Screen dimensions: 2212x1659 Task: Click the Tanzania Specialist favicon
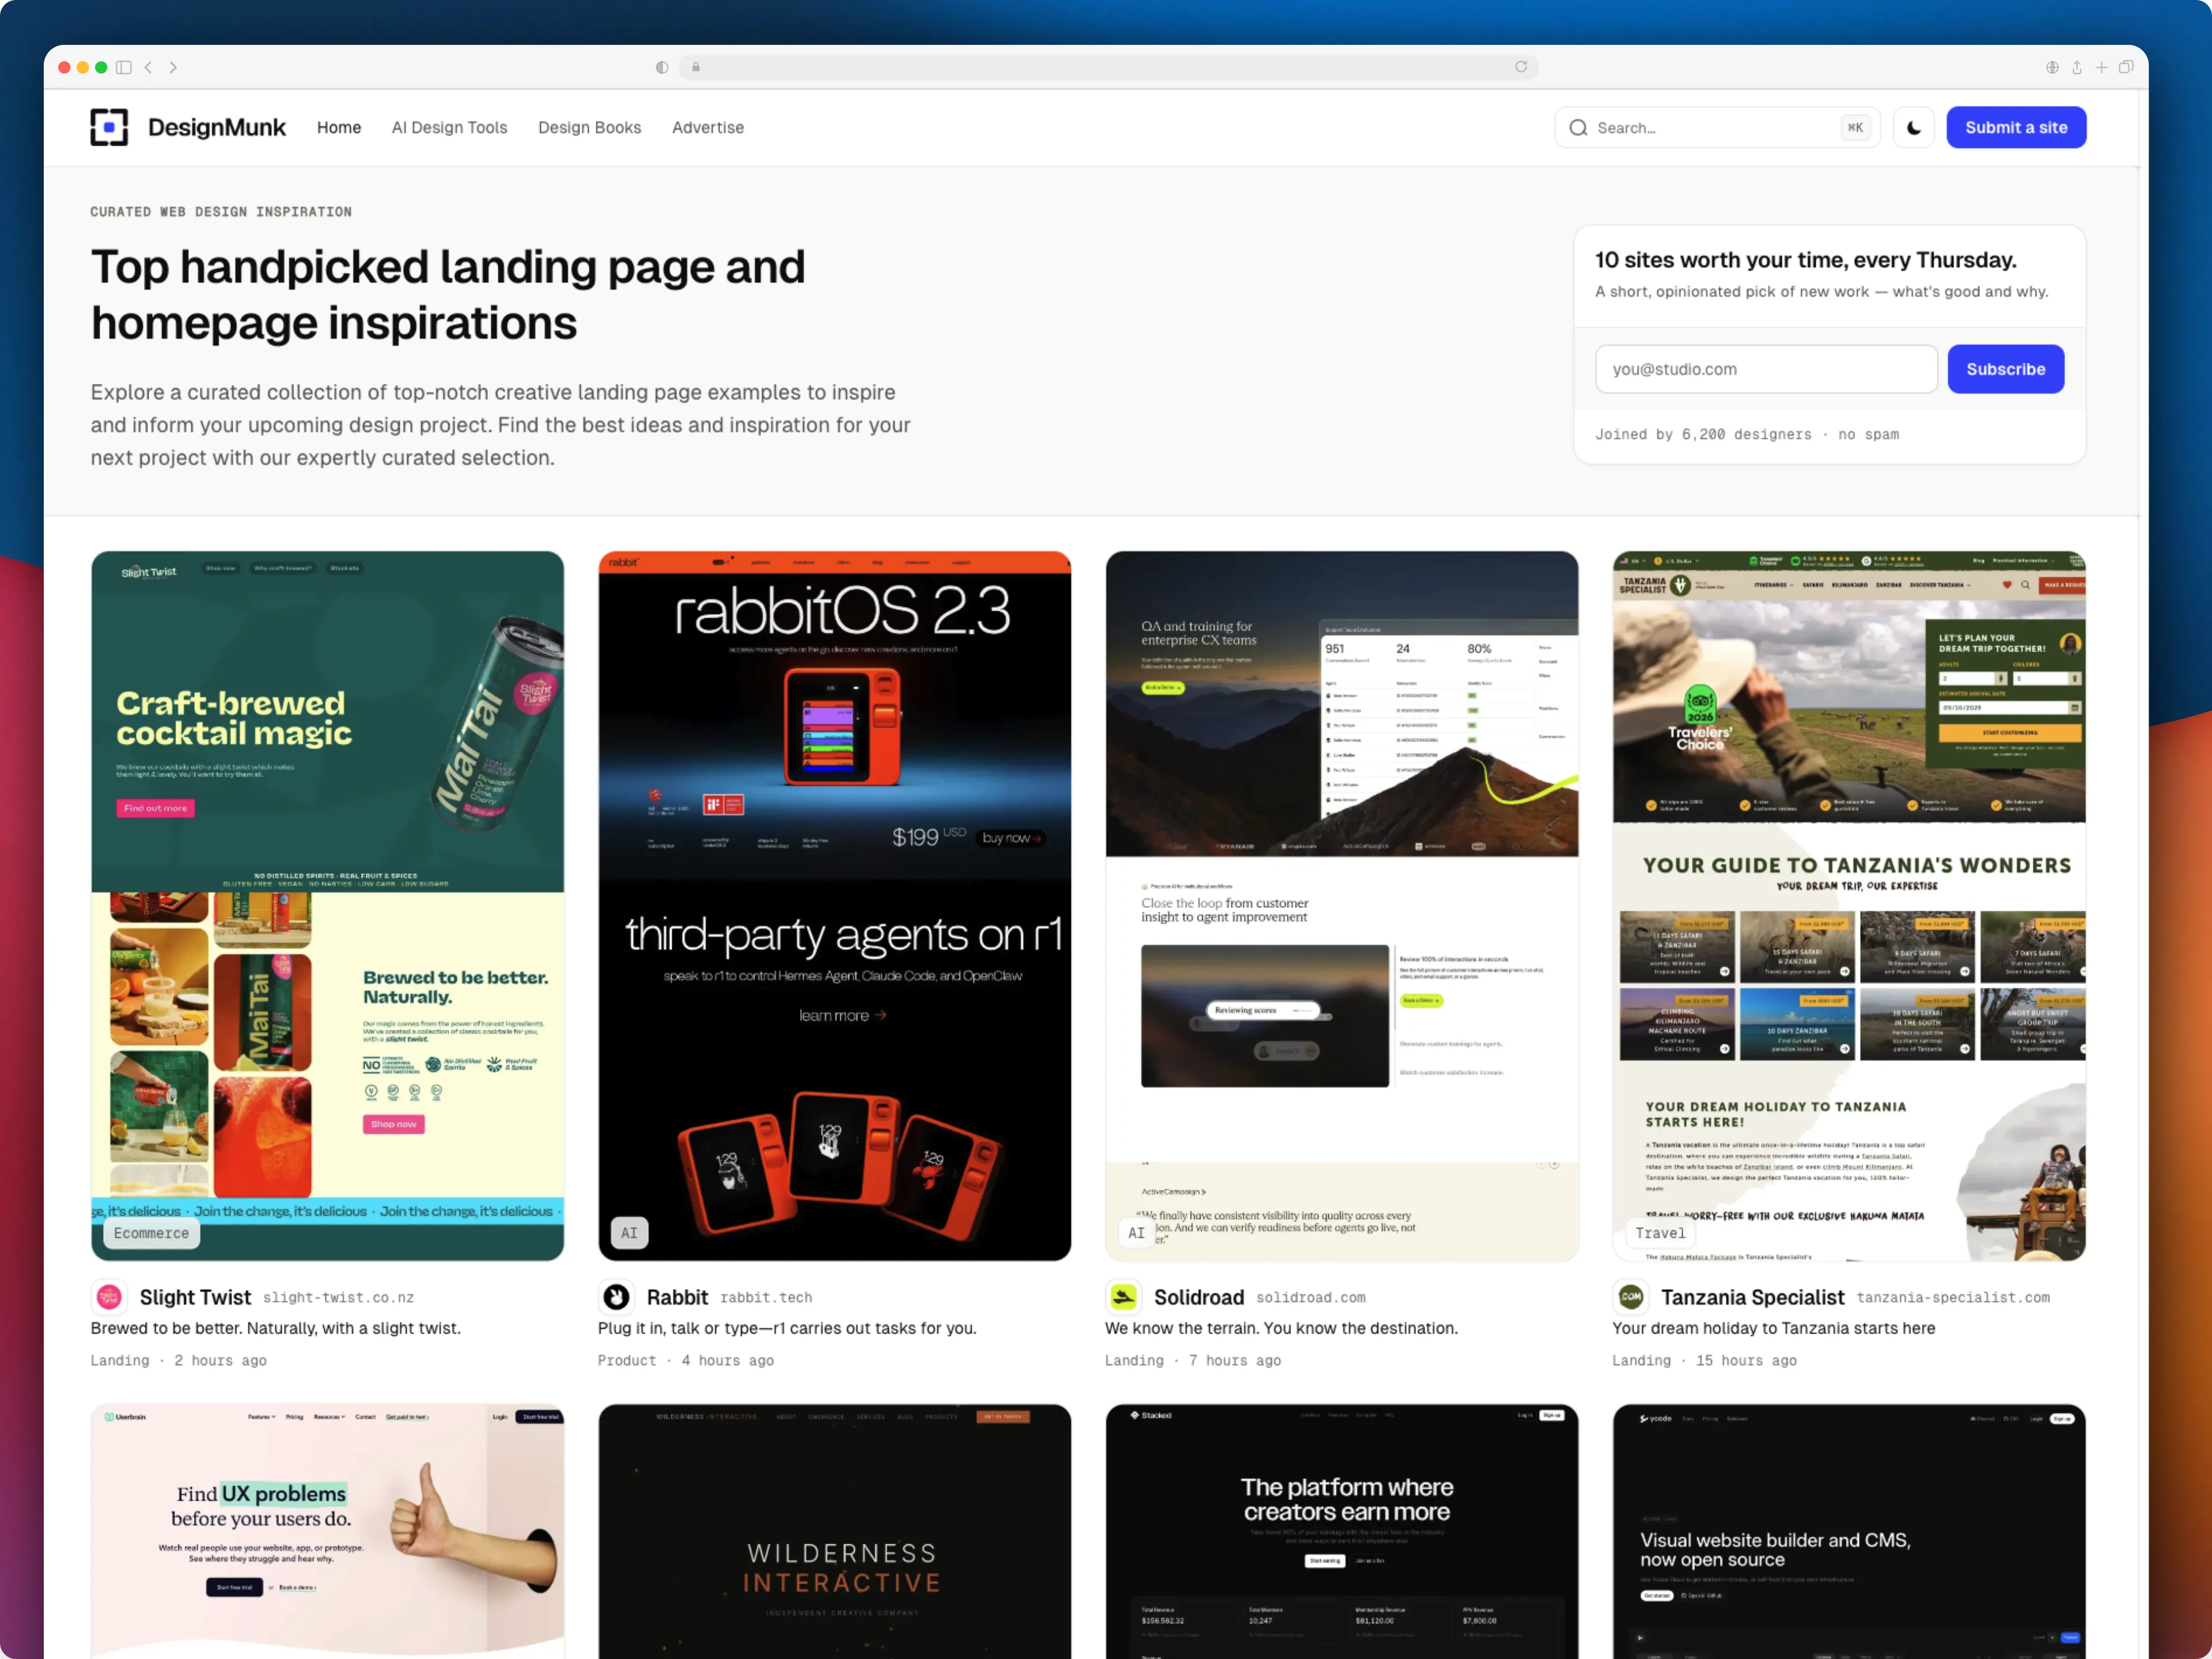pos(1630,1297)
